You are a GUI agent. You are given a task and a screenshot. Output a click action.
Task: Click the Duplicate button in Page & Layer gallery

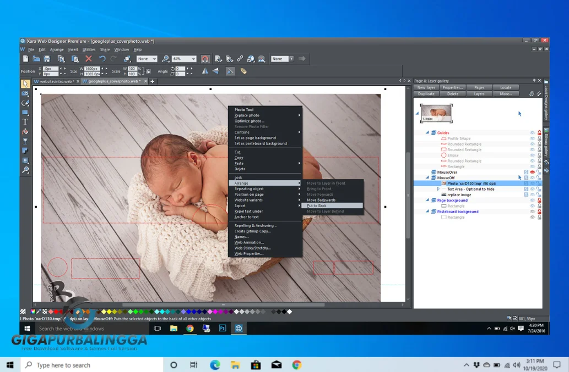point(425,93)
